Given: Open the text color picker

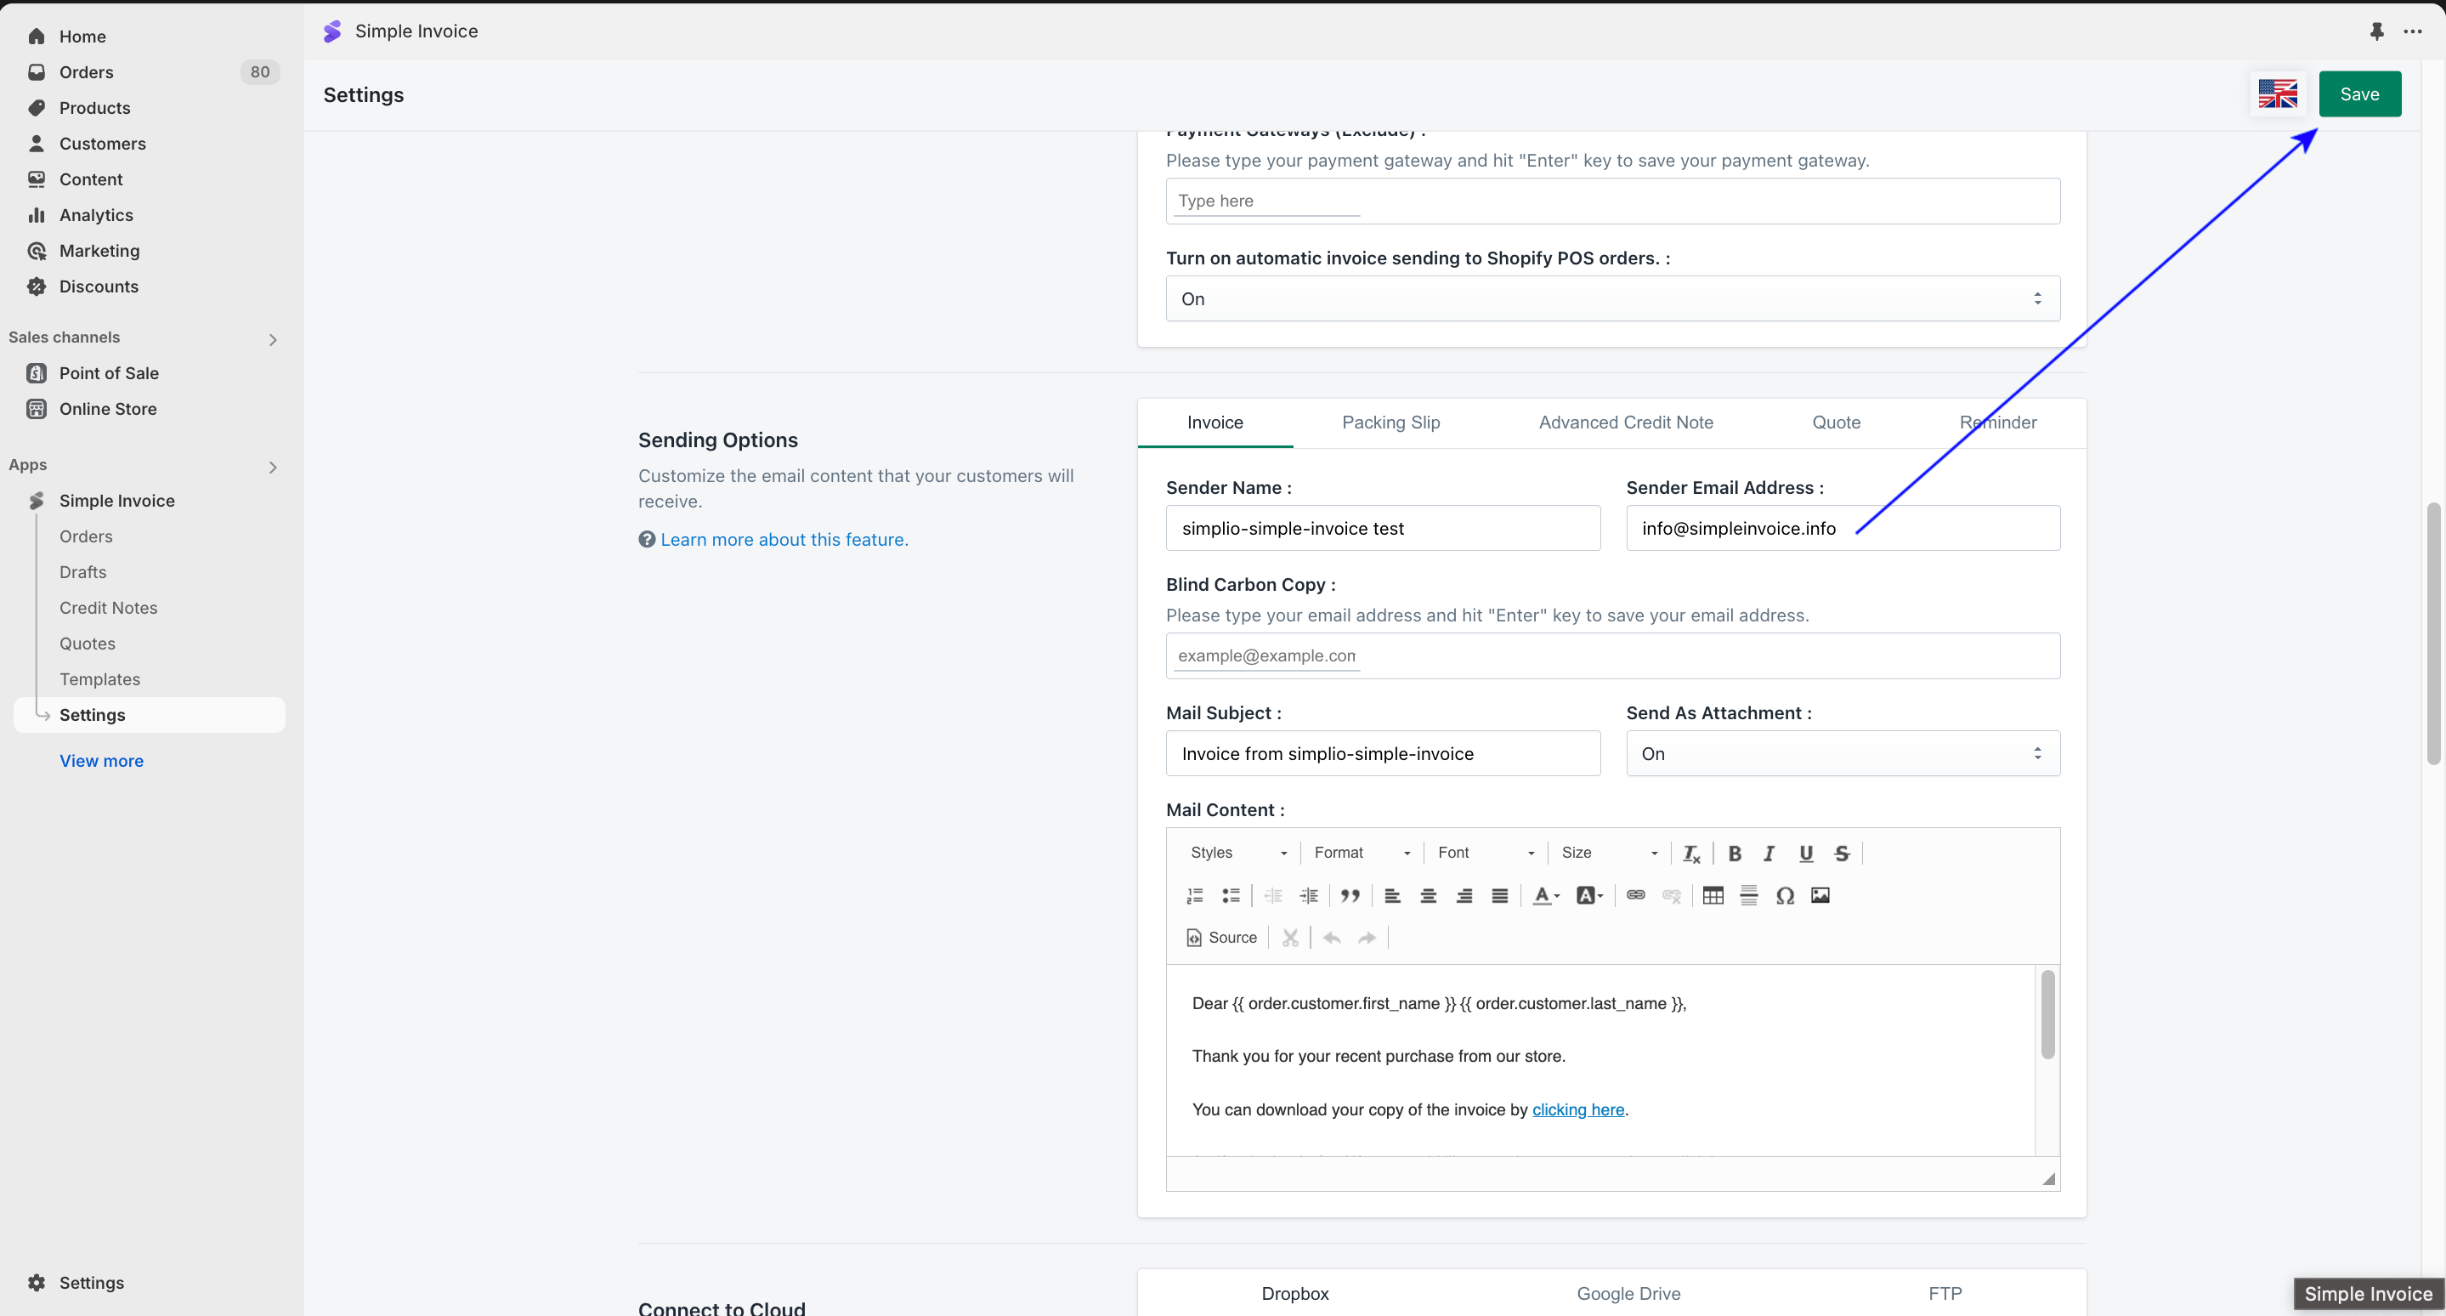Looking at the screenshot, I should pos(1545,895).
